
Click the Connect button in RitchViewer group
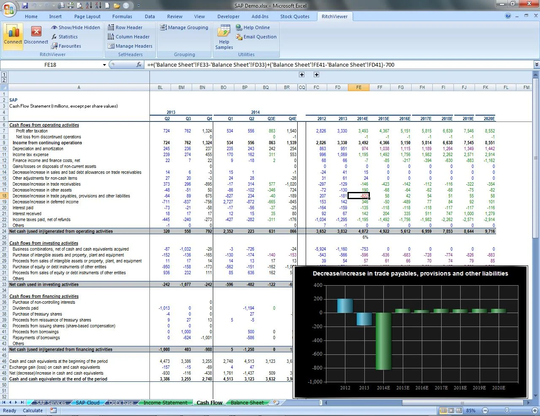click(13, 36)
